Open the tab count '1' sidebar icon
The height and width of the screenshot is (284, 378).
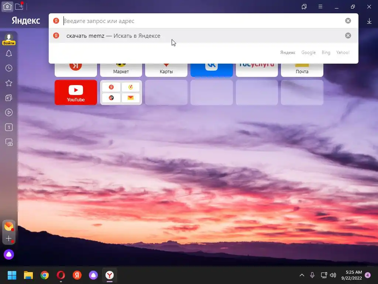(9, 127)
